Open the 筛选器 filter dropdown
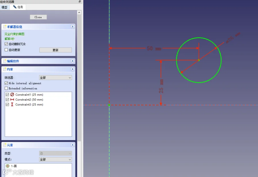 tap(55, 78)
